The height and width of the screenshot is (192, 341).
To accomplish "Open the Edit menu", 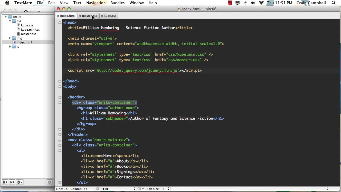I will (52, 3).
